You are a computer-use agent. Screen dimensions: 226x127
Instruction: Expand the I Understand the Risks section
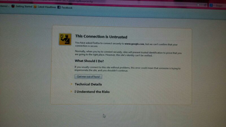click(x=92, y=92)
